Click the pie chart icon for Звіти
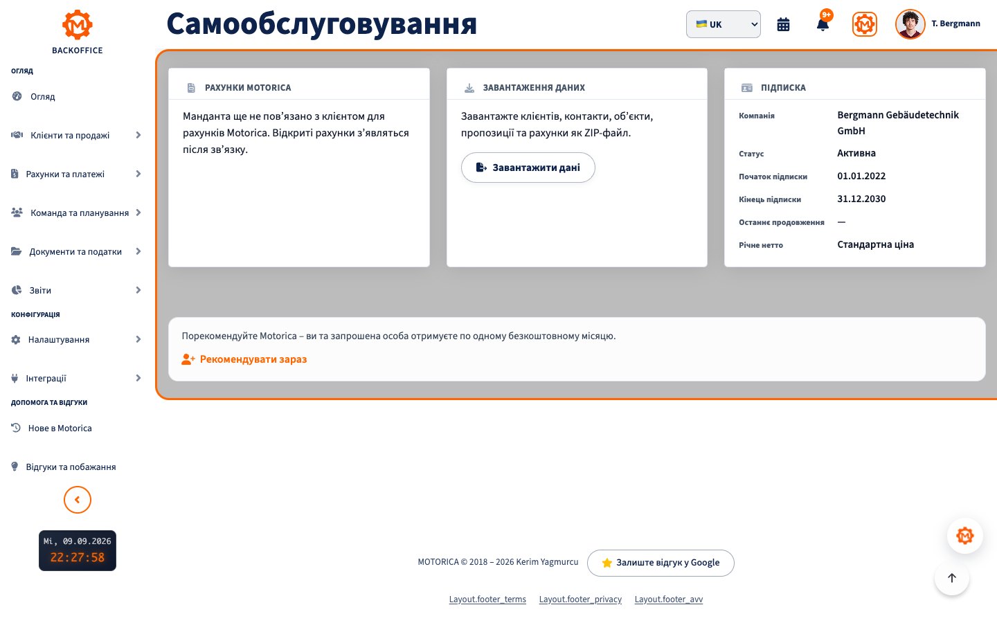Image resolution: width=997 pixels, height=623 pixels. click(17, 290)
